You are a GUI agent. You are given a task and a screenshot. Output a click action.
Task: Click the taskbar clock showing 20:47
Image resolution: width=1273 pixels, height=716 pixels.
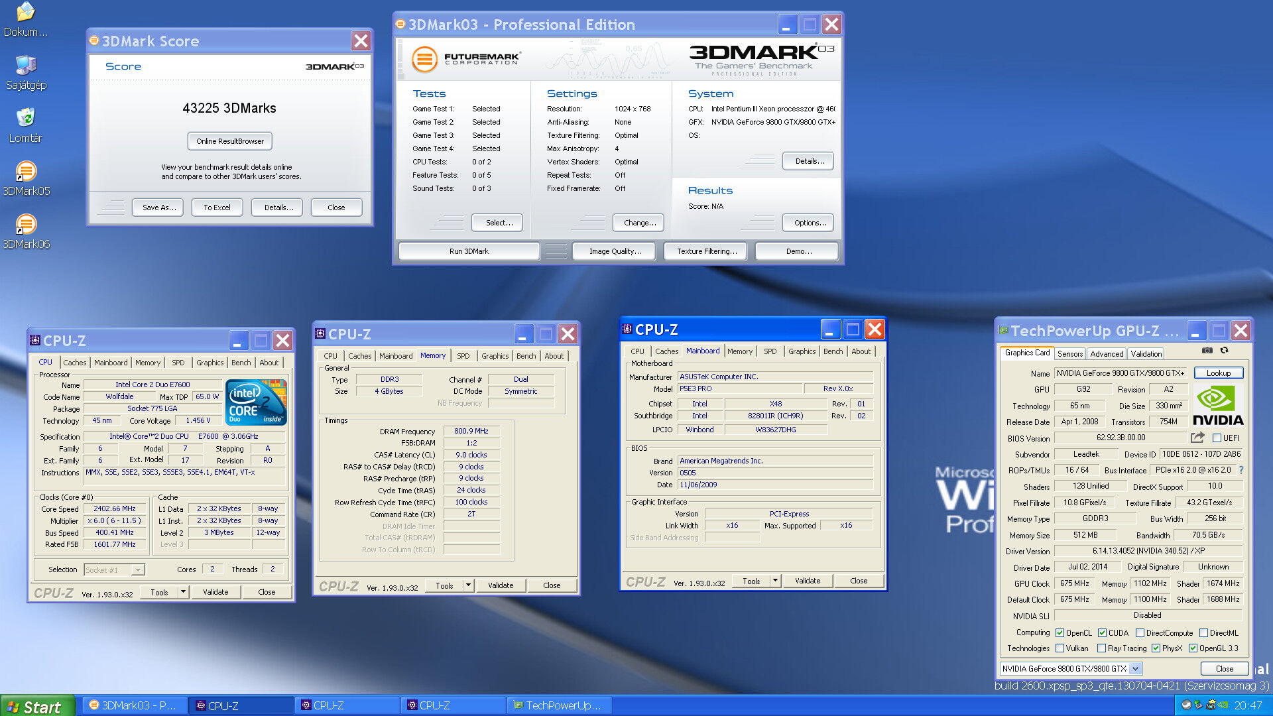(1248, 705)
